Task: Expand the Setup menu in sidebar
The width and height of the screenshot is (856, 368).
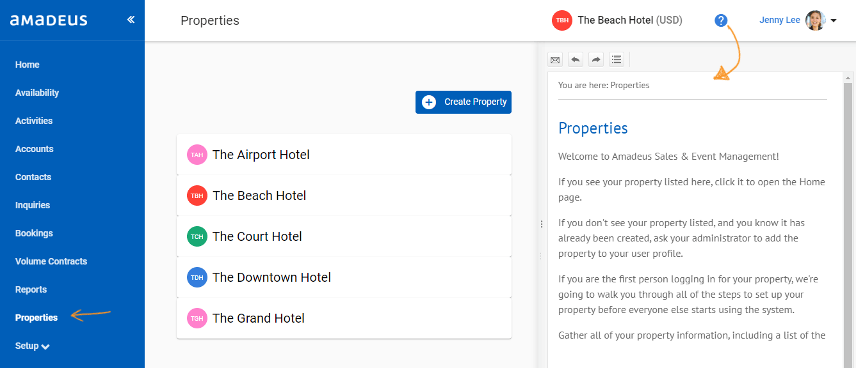Action: coord(33,346)
